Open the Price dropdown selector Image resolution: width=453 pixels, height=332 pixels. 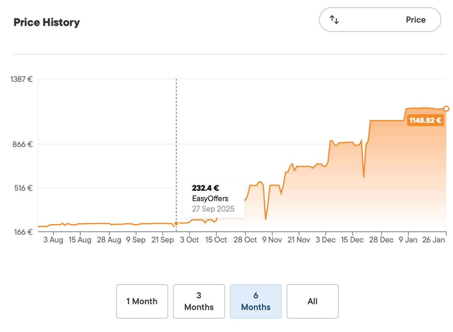[x=380, y=20]
